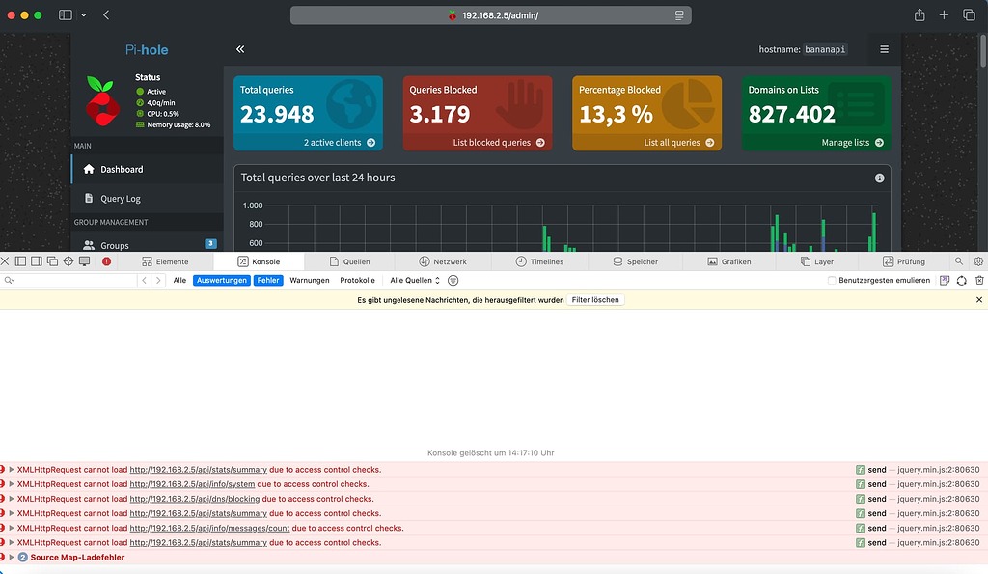This screenshot has width=988, height=574.
Task: Toggle the 'Warnungen' filter
Action: 310,281
